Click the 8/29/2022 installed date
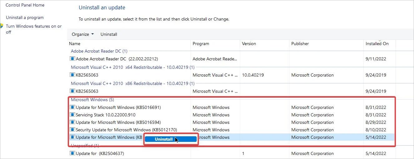Viewport: 414px width, 159px height. tap(376, 122)
